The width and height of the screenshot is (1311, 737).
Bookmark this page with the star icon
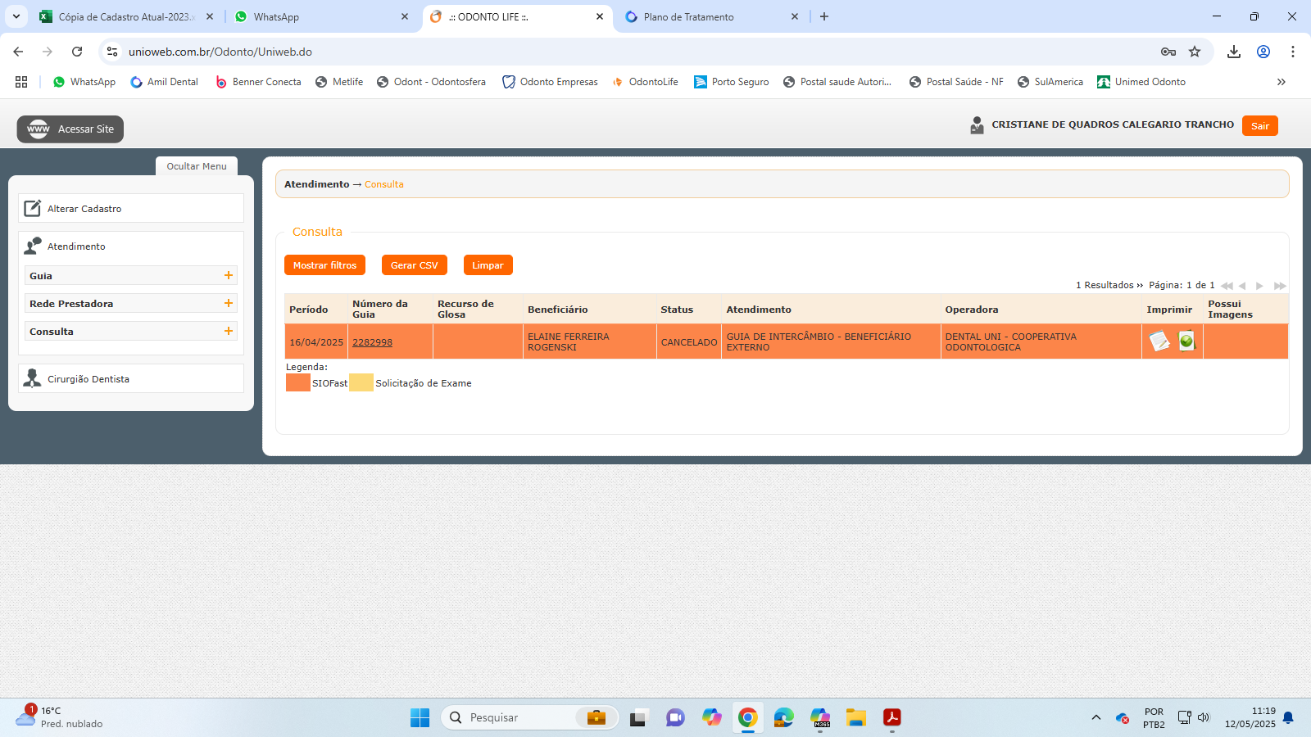click(x=1195, y=52)
